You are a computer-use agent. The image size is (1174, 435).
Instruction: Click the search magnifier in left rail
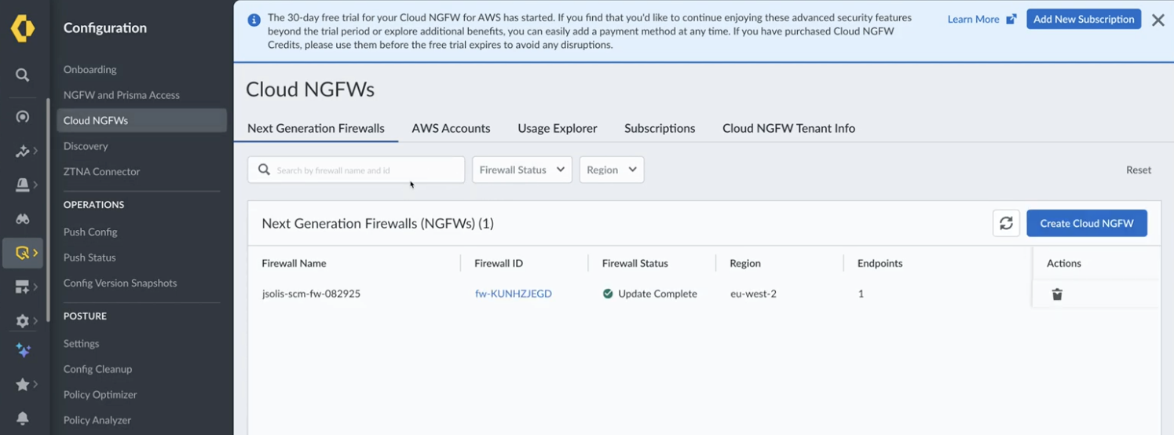pyautogui.click(x=22, y=75)
